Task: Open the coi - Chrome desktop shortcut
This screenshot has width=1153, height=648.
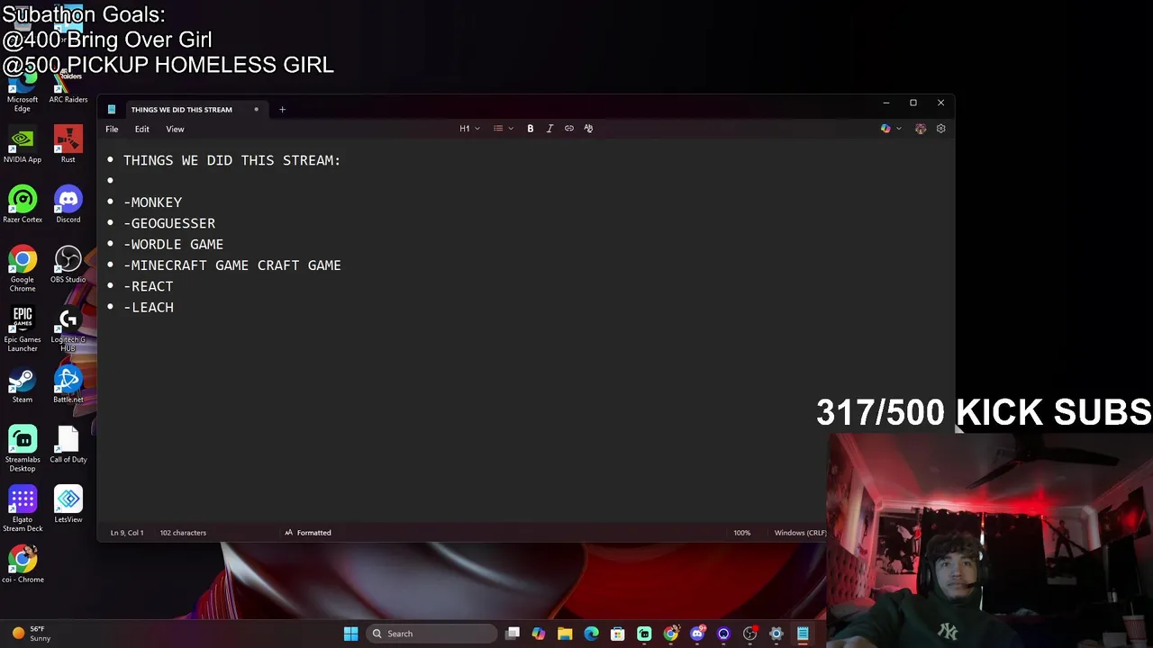Action: pos(23,564)
